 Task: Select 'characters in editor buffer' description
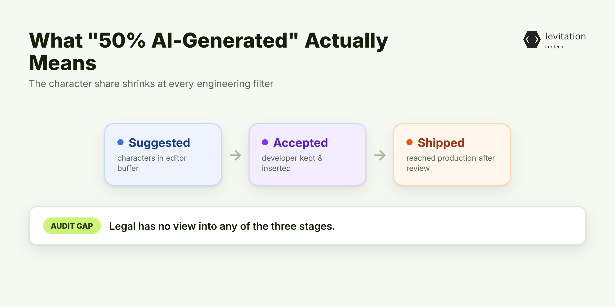click(152, 163)
